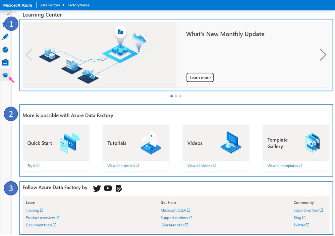Select FactoryName in the breadcrumb

point(78,5)
